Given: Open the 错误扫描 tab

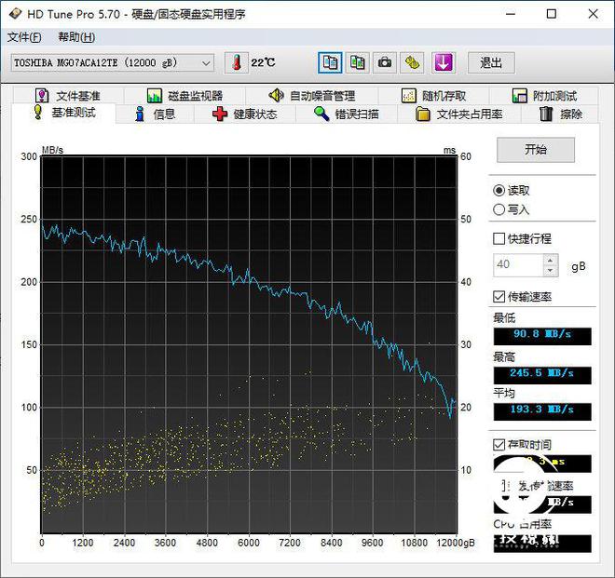Looking at the screenshot, I should click(347, 114).
